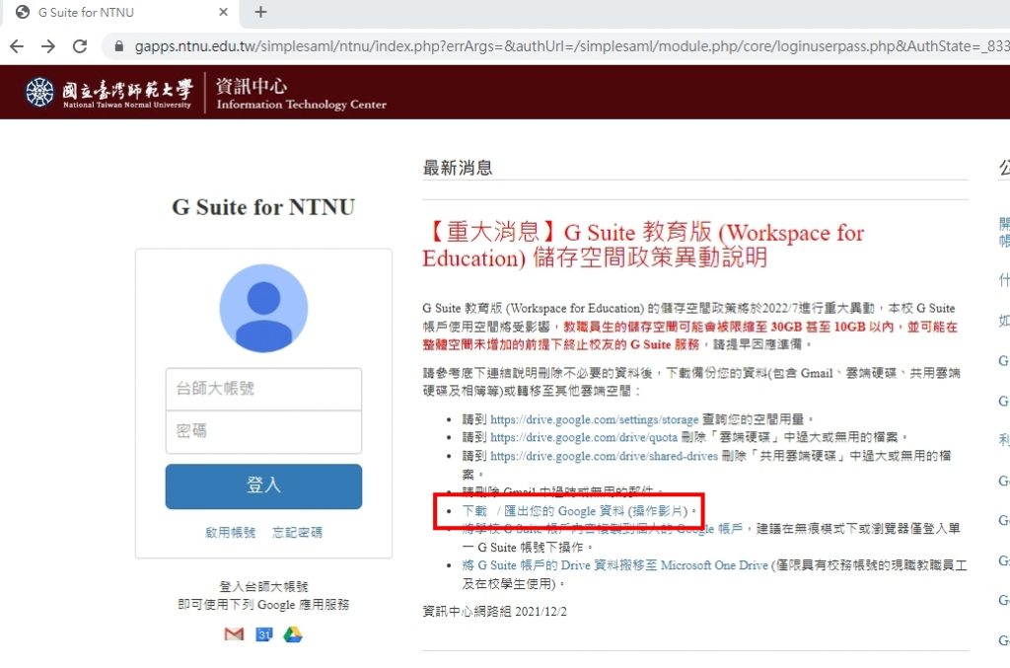Click the 密碼 password field

coord(263,431)
